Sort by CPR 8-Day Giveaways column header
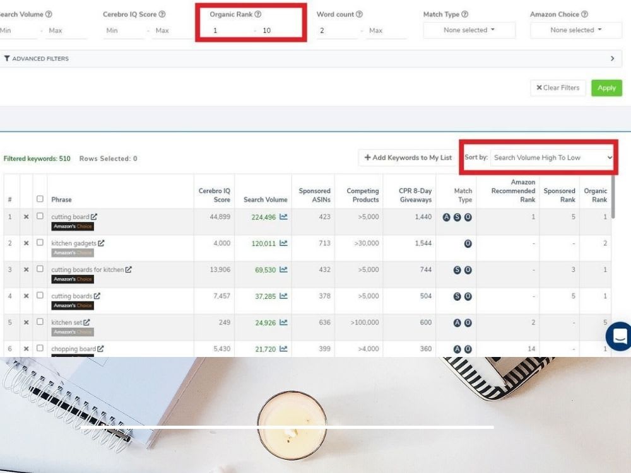Viewport: 631px width, 473px height. pyautogui.click(x=415, y=195)
